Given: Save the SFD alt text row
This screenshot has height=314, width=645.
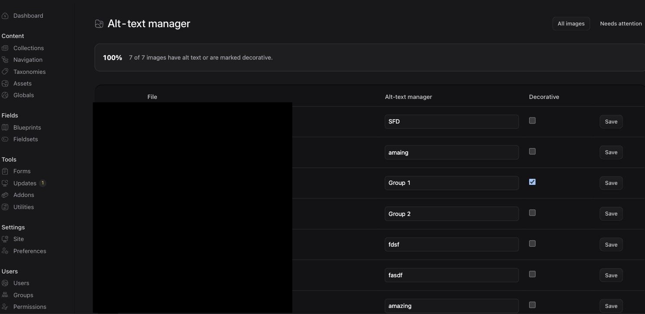Looking at the screenshot, I should [611, 122].
